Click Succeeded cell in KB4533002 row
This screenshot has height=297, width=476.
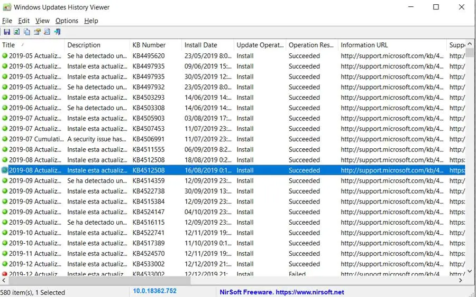point(304,264)
